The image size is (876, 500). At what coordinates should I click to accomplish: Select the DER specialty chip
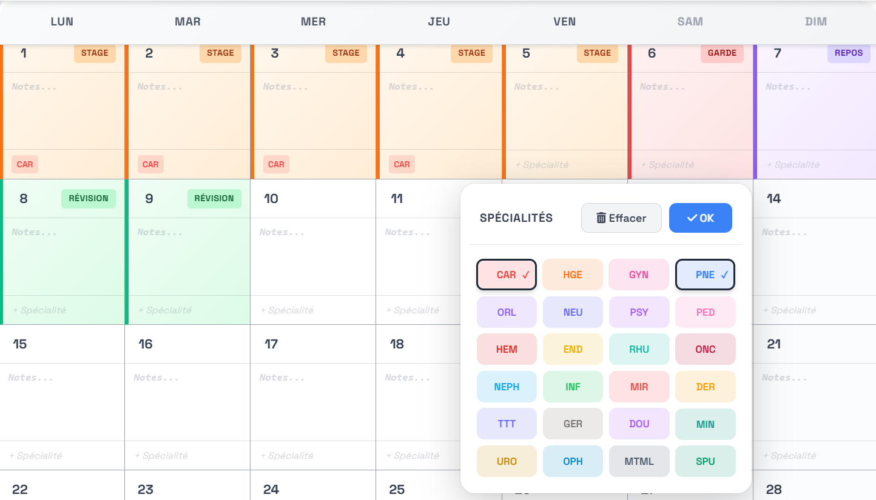pyautogui.click(x=705, y=386)
